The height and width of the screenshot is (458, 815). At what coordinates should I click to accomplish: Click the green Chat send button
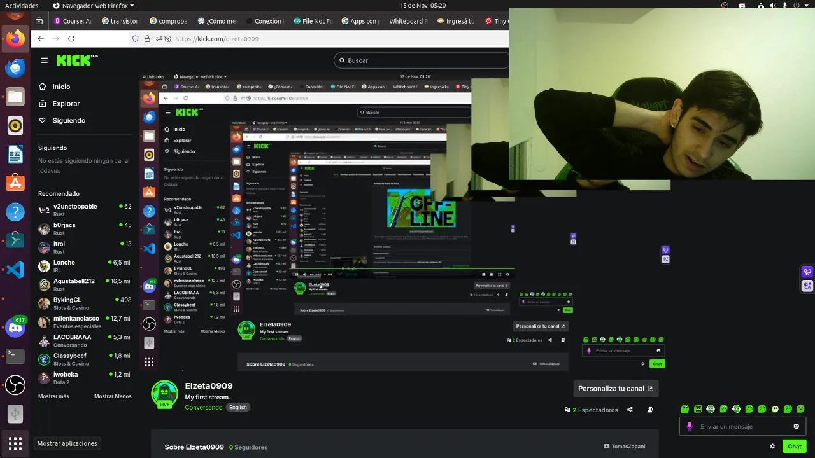tap(794, 447)
